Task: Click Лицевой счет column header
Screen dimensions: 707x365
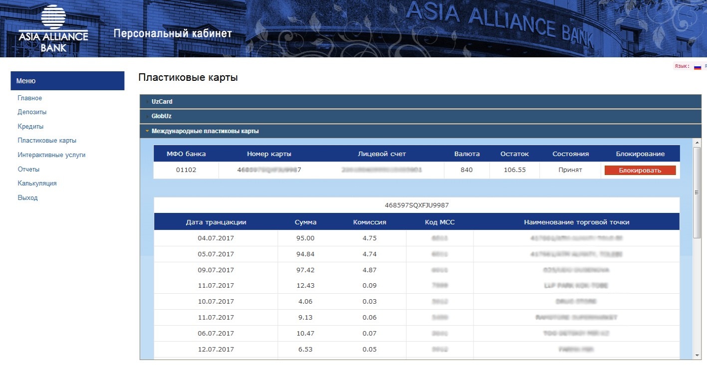Action: [382, 154]
